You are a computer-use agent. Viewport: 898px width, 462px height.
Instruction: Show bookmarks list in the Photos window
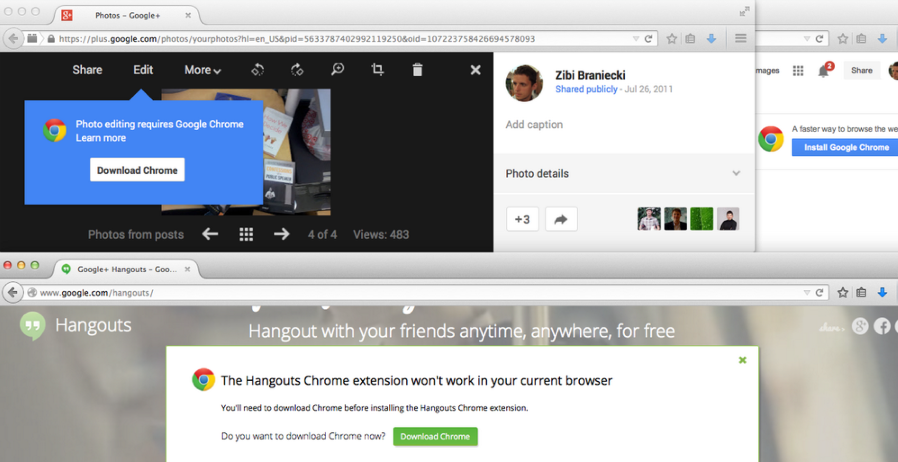[690, 39]
